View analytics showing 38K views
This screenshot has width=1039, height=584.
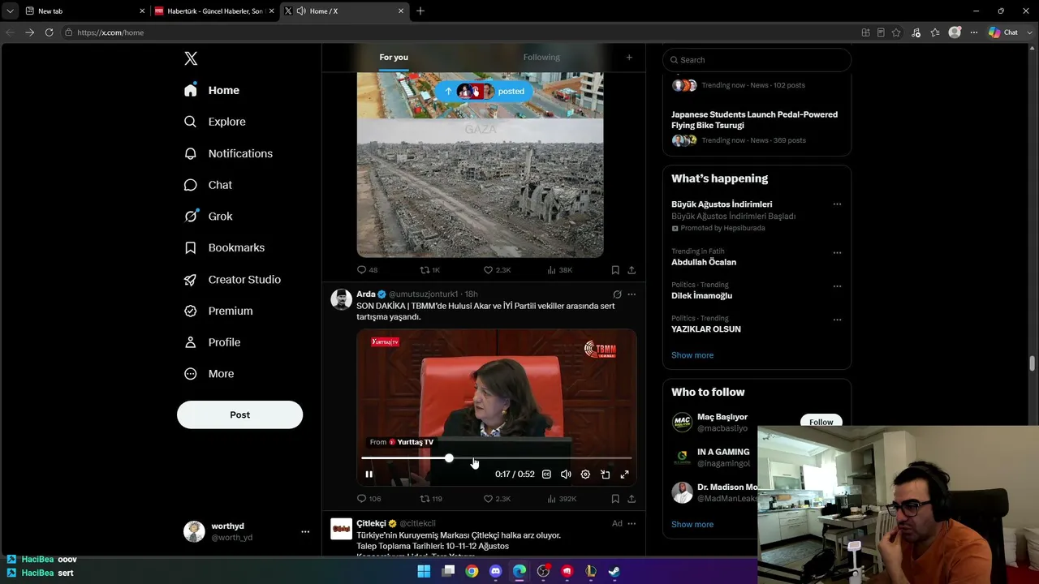560,270
